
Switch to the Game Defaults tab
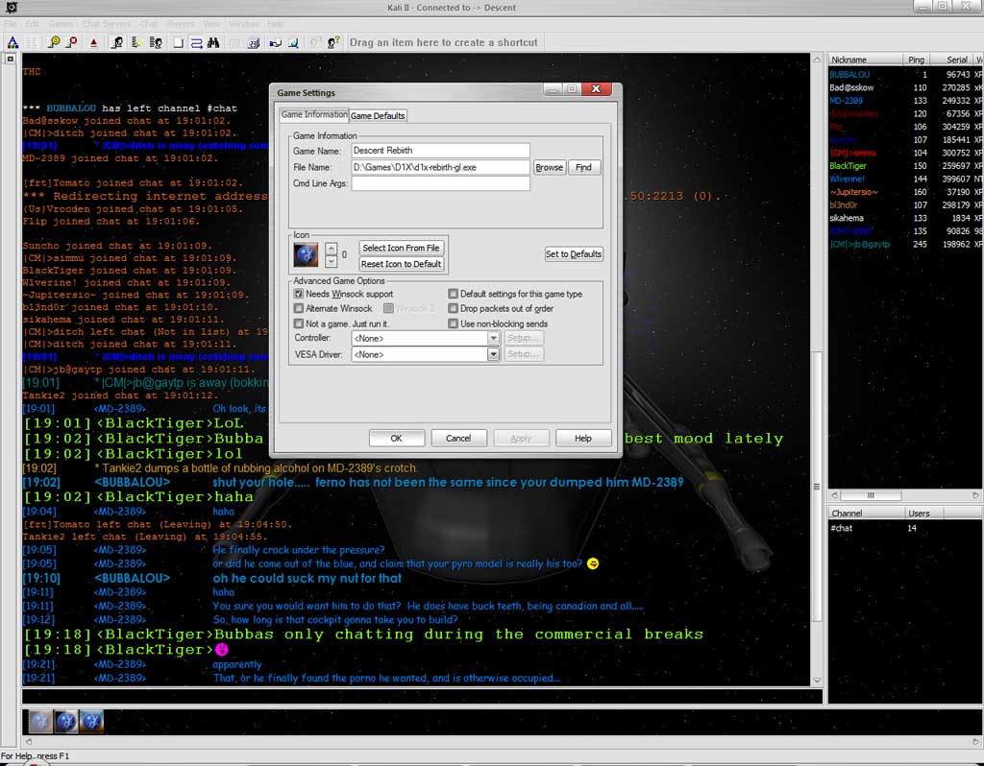pos(377,116)
